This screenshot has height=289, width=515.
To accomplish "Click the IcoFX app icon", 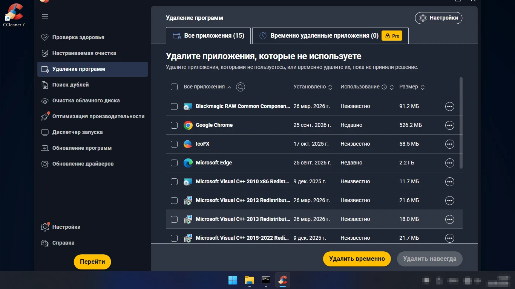I will coord(188,144).
